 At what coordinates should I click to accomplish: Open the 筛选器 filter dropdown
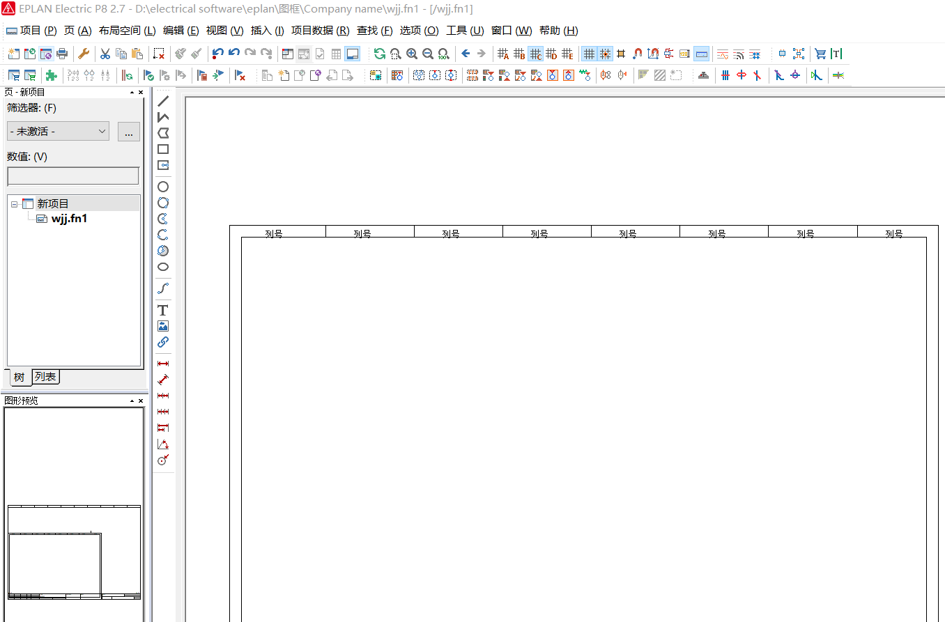point(59,131)
